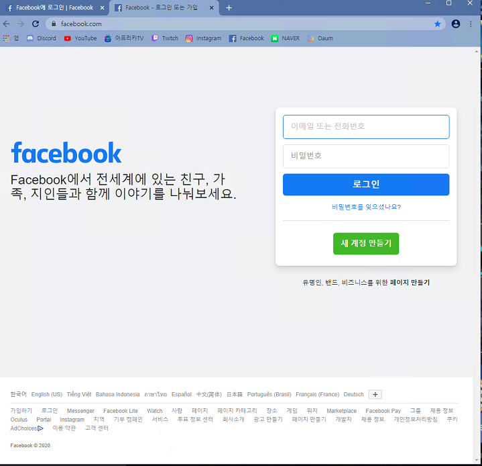Image resolution: width=482 pixels, height=466 pixels.
Task: Click the browser back arrow
Action: click(6, 24)
